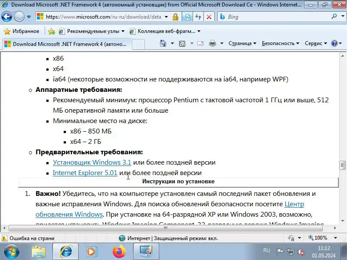Launch Windows Media Player from taskbar
Screen dimensions: 347x260
coord(91,252)
